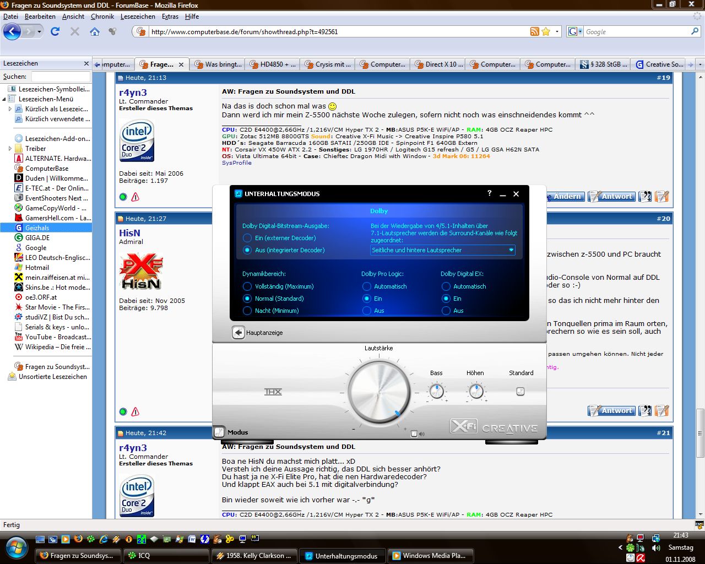Click the Standard reset button
Image resolution: width=705 pixels, height=564 pixels.
point(520,392)
